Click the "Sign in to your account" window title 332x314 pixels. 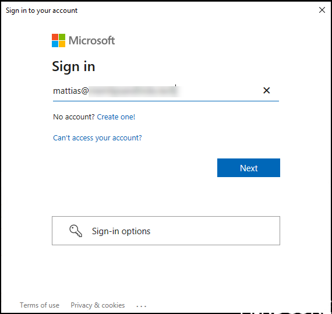[41, 10]
